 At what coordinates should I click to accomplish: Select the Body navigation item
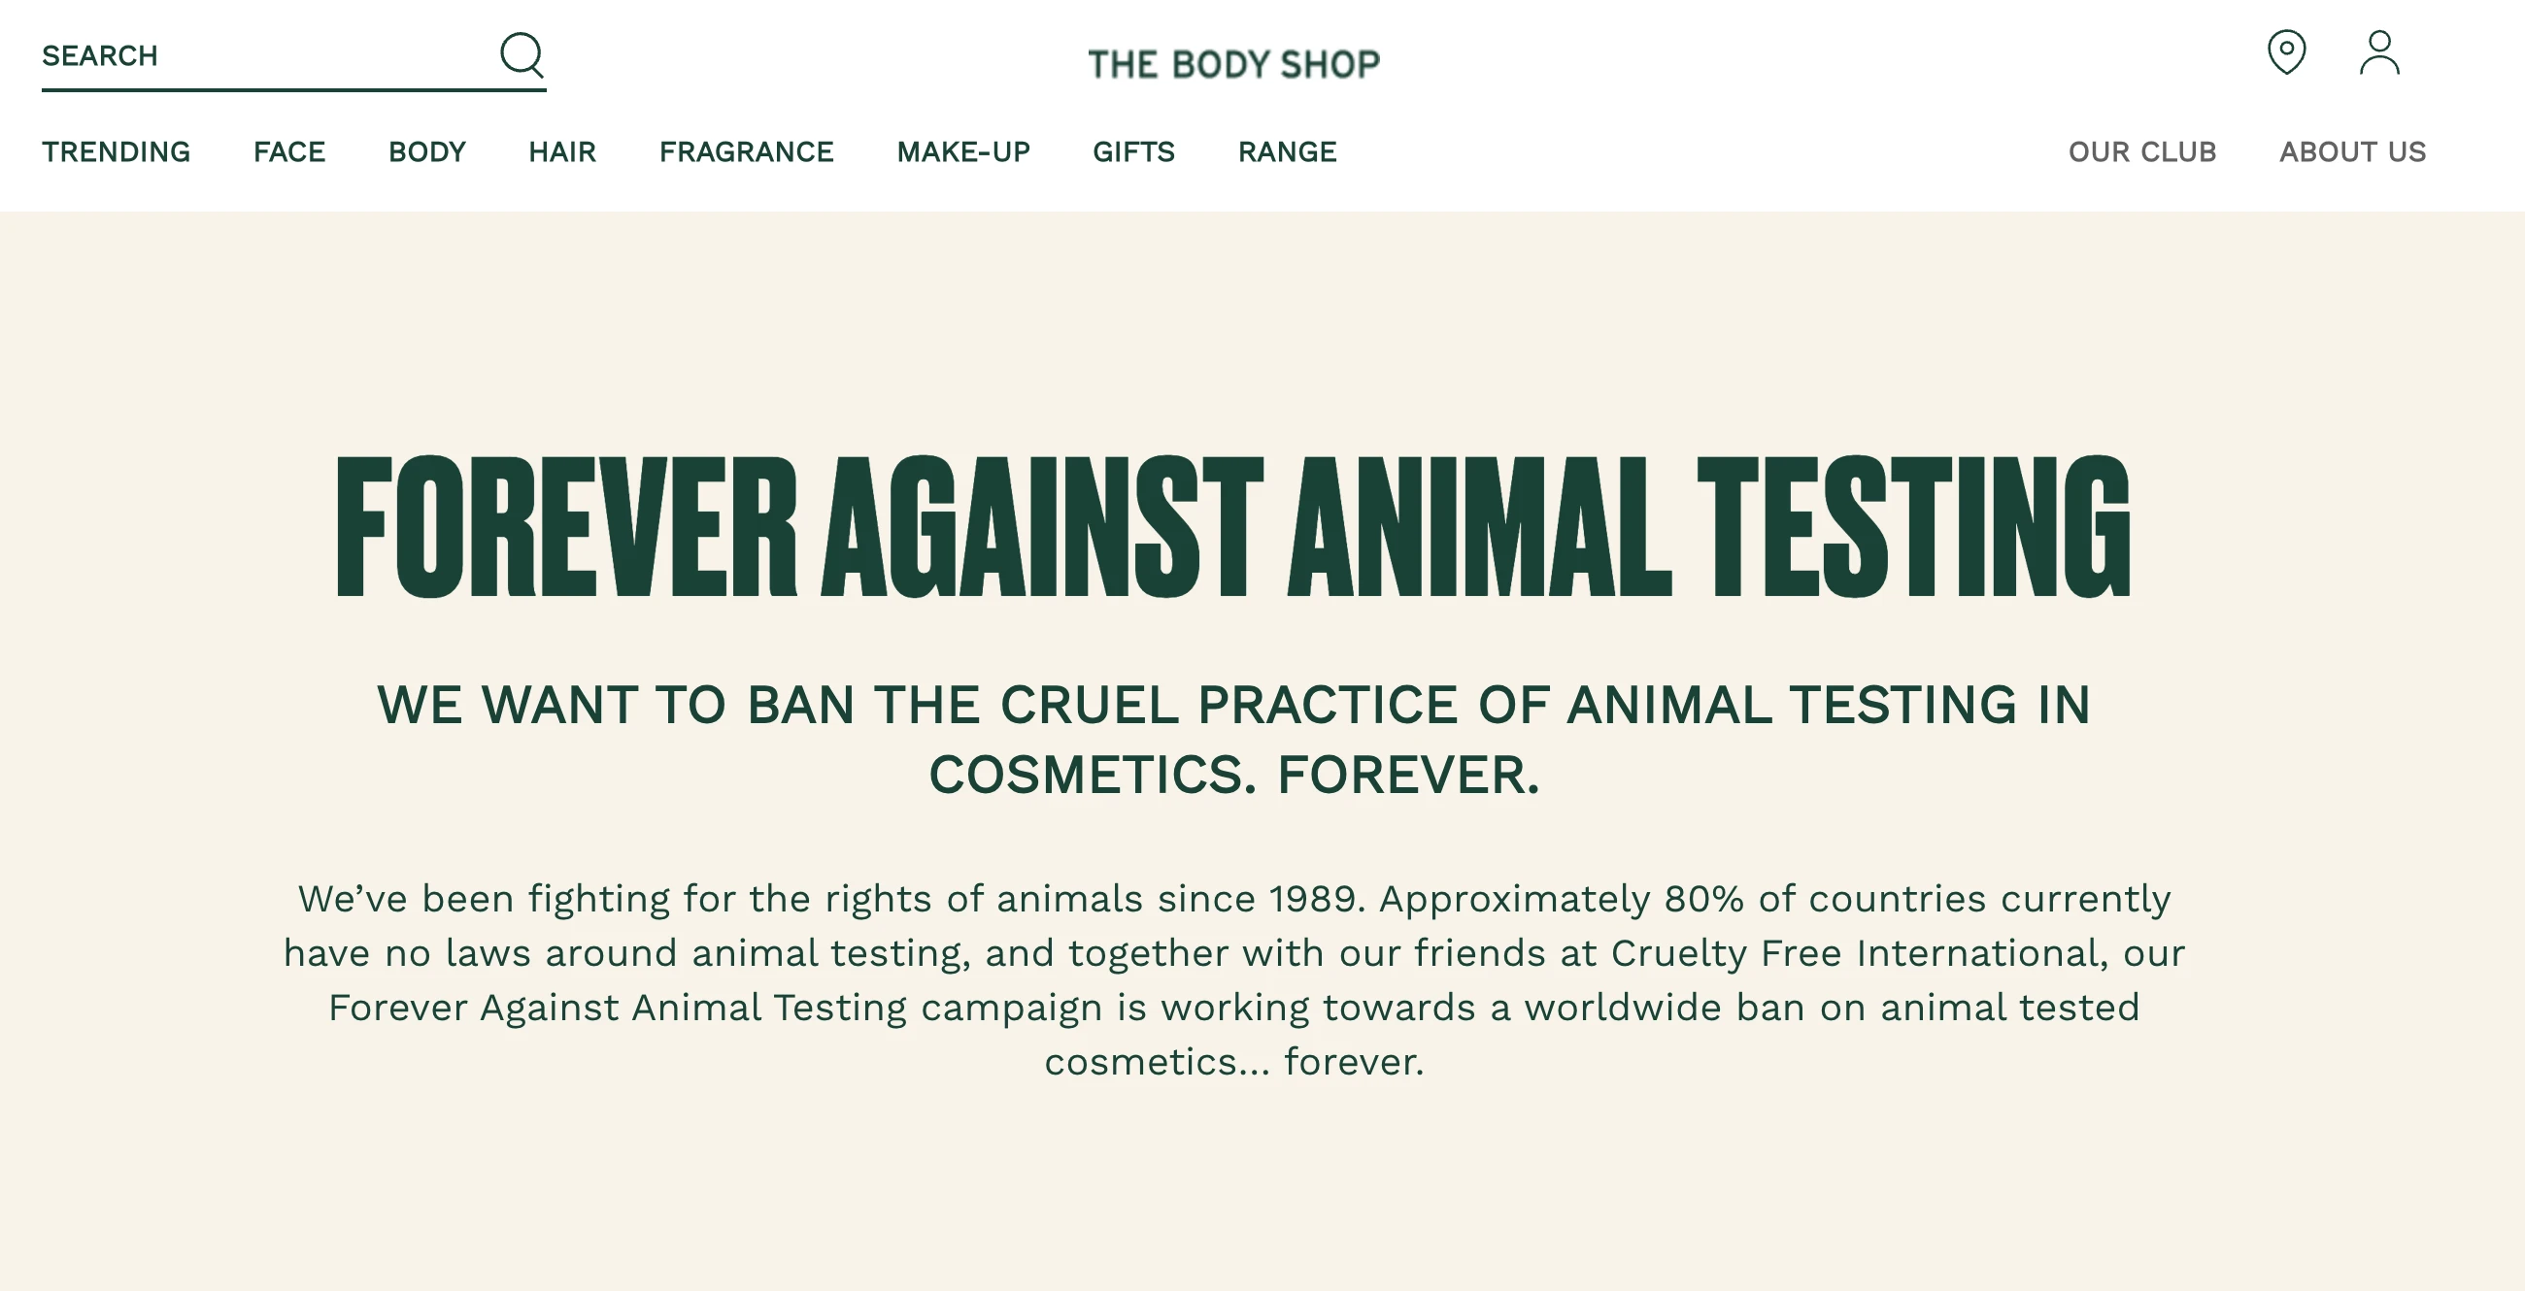pos(426,151)
